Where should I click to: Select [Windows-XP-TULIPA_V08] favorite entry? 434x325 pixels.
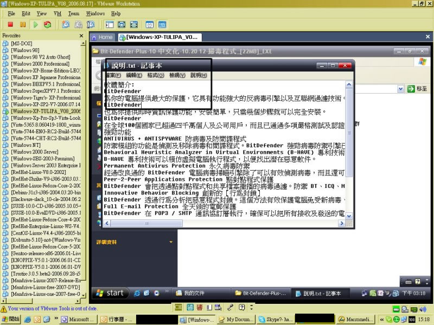pyautogui.click(x=46, y=112)
